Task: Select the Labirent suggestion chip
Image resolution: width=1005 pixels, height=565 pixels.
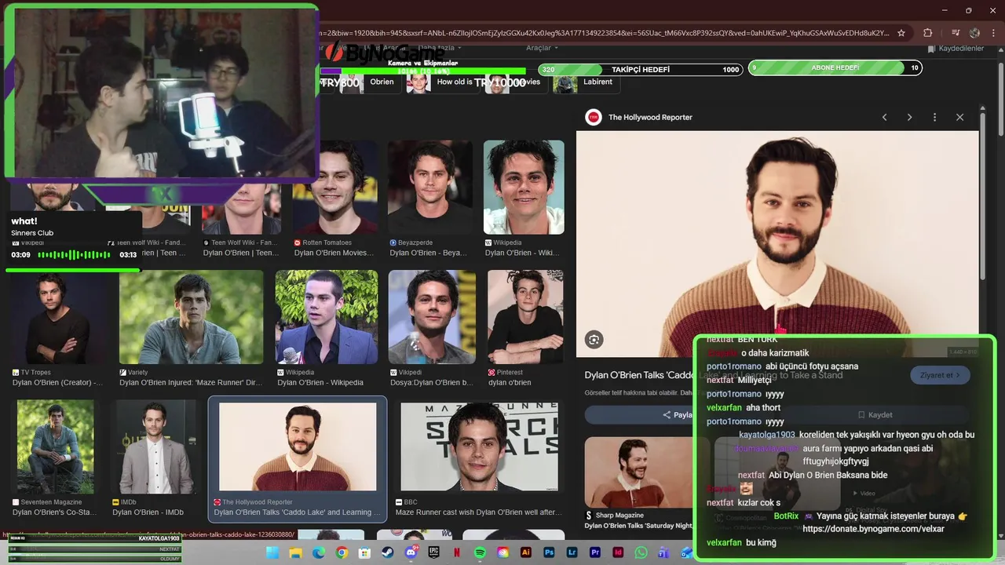Action: [585, 82]
